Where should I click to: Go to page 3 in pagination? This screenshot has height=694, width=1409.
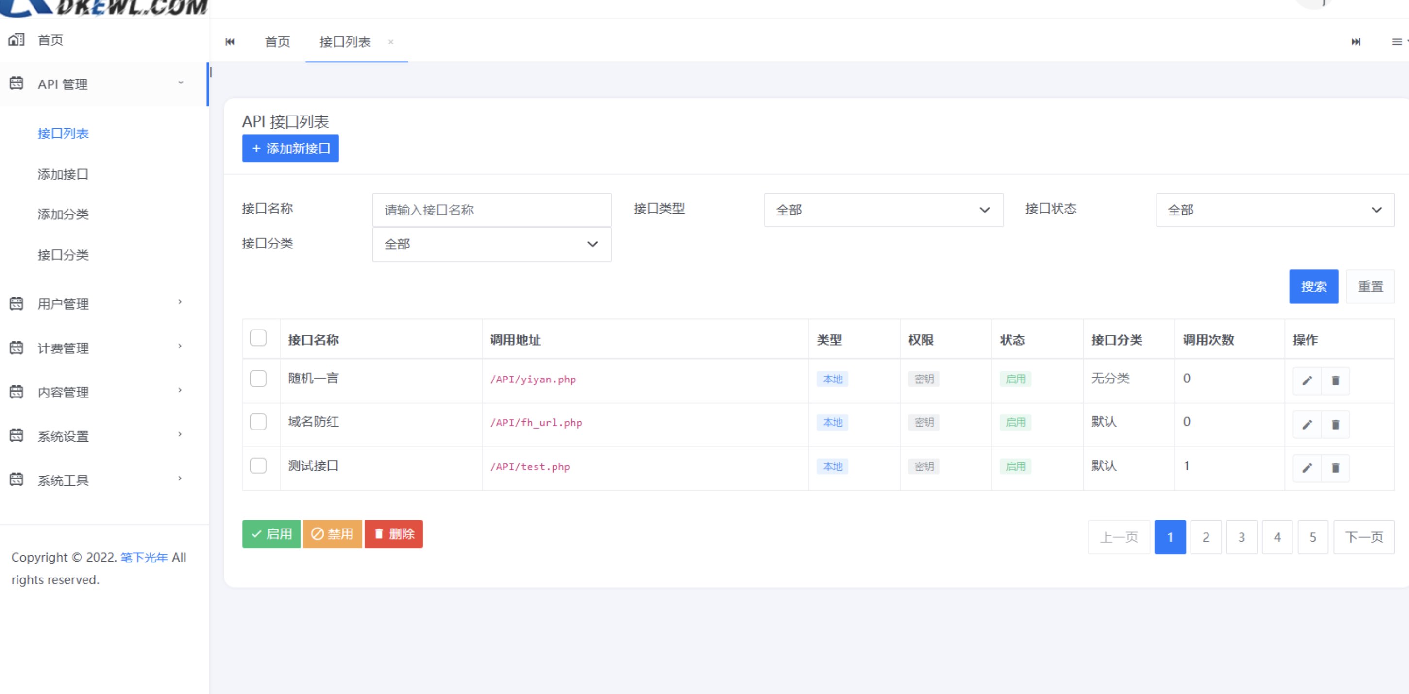coord(1241,537)
